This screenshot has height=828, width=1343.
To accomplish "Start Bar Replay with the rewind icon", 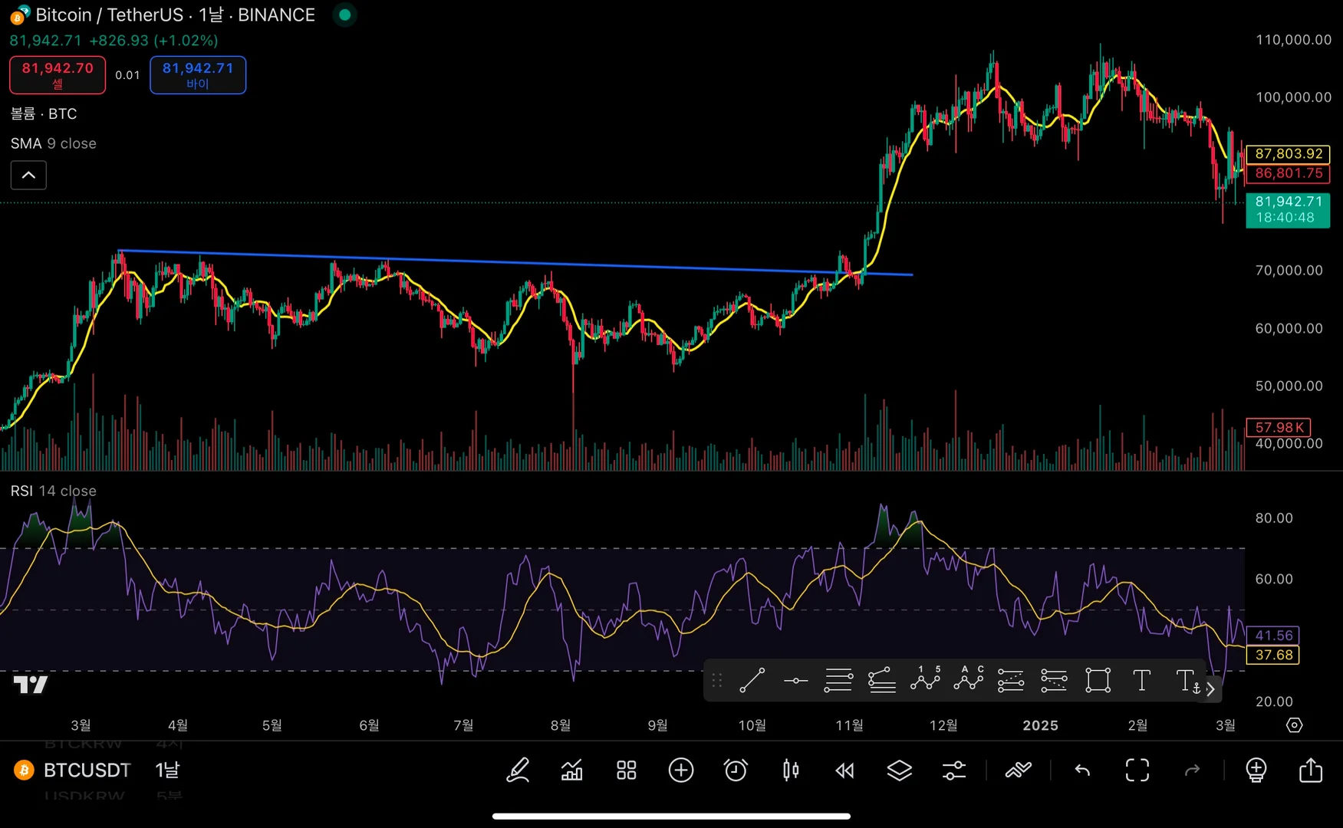I will (x=844, y=770).
